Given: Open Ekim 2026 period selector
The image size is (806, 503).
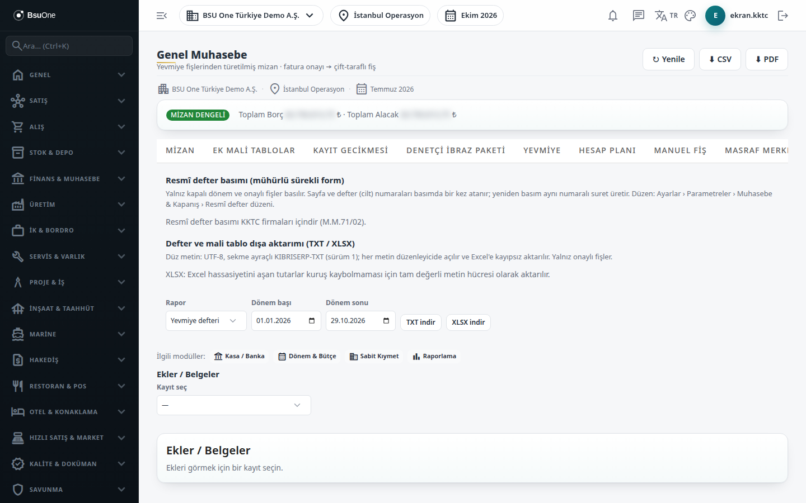Looking at the screenshot, I should [x=470, y=16].
